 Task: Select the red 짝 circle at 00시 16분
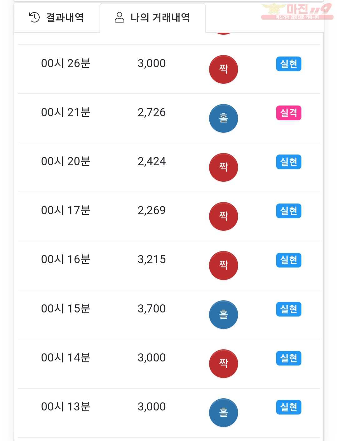tap(223, 265)
